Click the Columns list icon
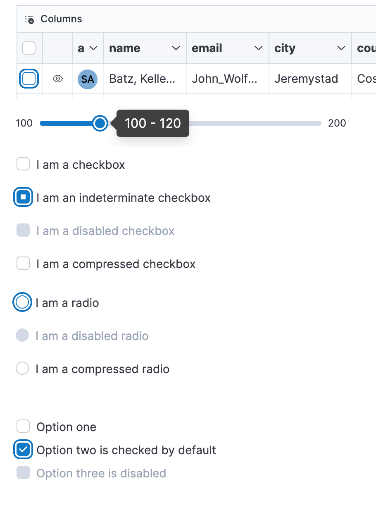376x508 pixels. click(29, 19)
